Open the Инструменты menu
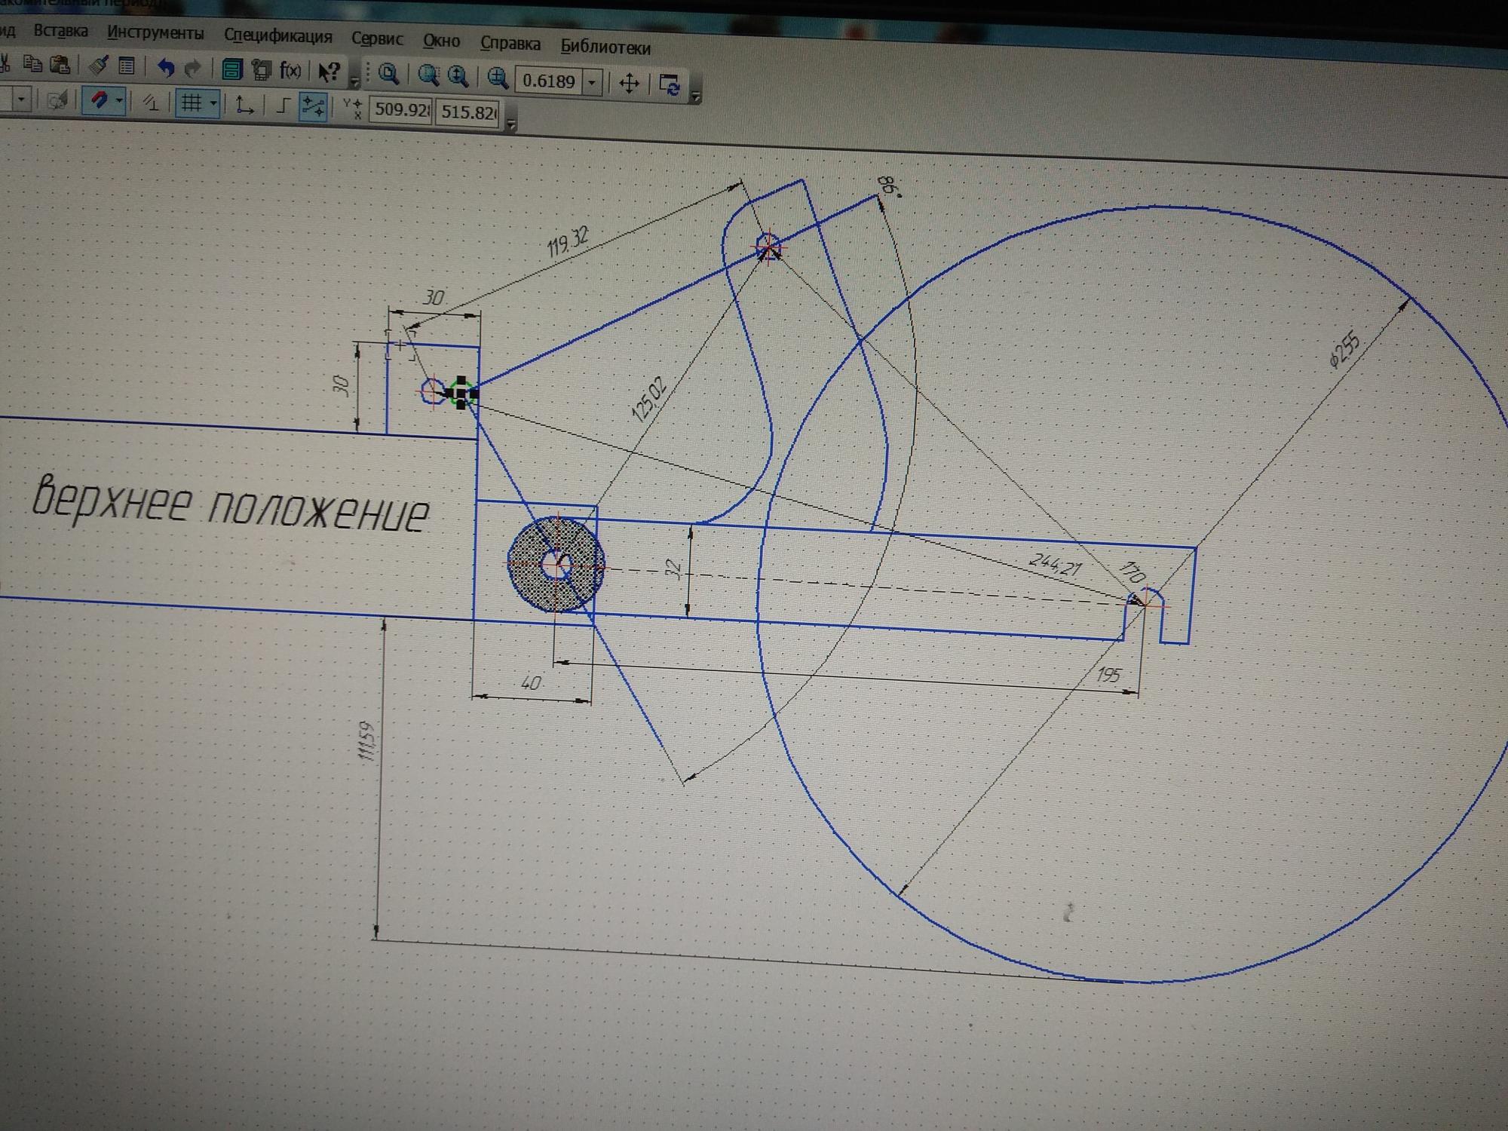 [155, 33]
